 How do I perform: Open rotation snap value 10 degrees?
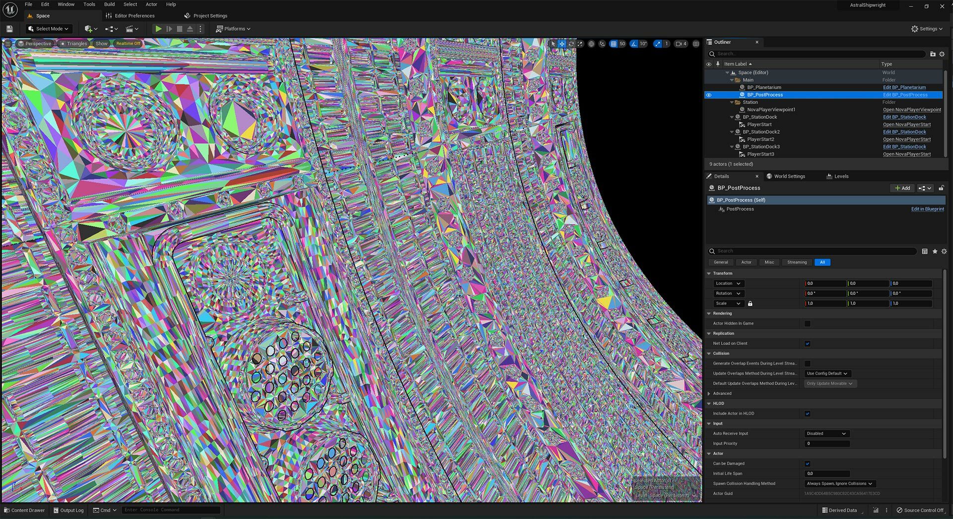click(x=643, y=44)
